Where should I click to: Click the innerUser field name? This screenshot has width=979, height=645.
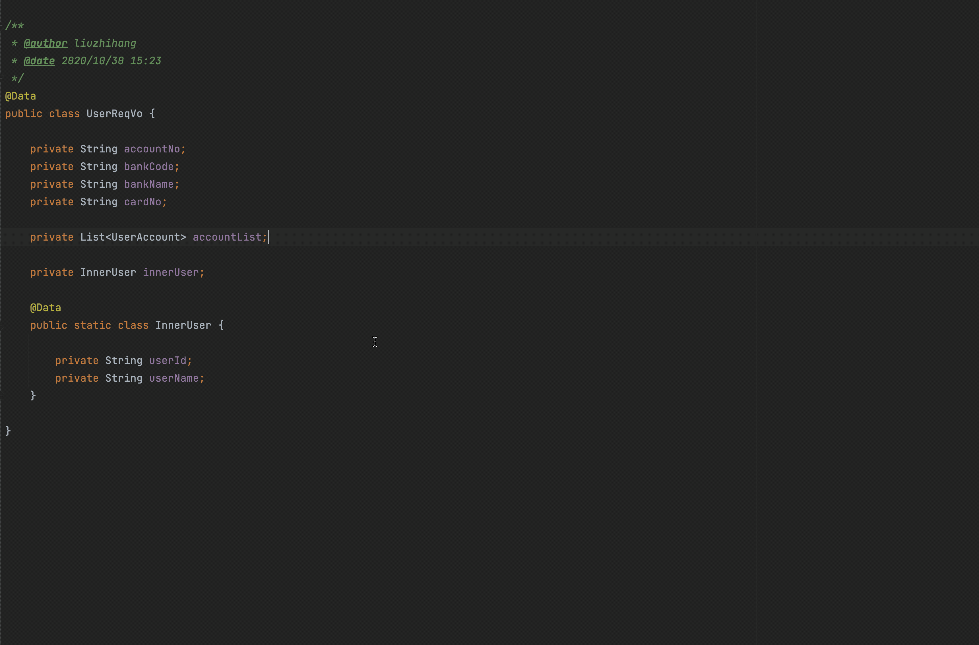(x=170, y=272)
